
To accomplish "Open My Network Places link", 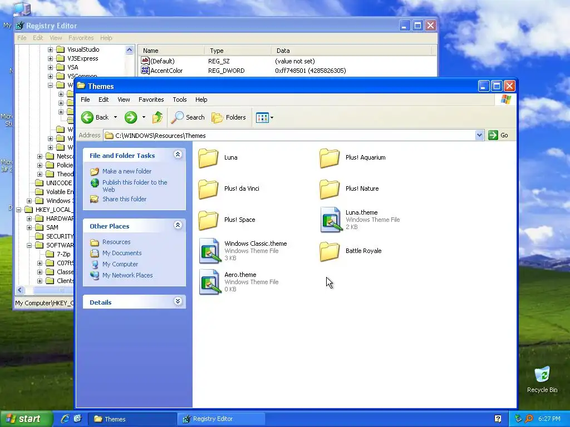I will pyautogui.click(x=127, y=275).
